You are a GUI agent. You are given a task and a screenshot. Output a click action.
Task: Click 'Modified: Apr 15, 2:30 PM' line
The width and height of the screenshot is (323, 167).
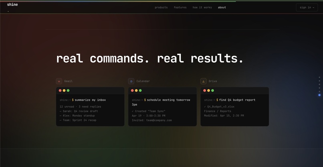(x=224, y=116)
